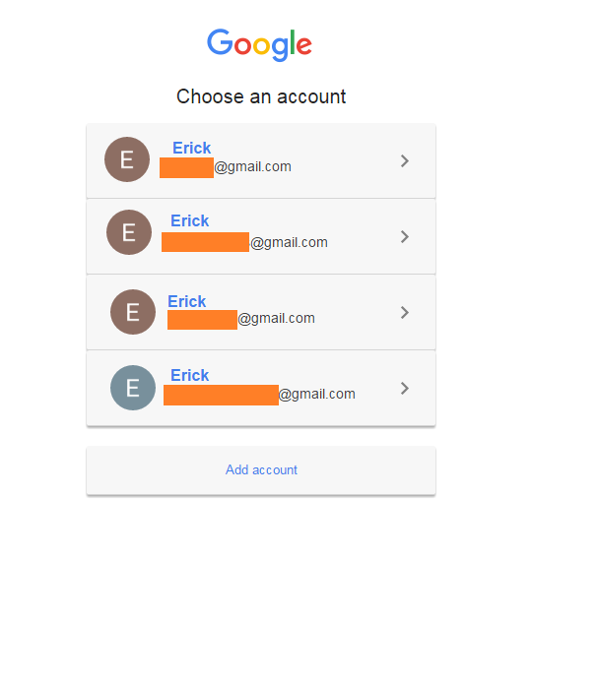
Task: Click the chevron arrow on the third account
Action: pos(405,312)
